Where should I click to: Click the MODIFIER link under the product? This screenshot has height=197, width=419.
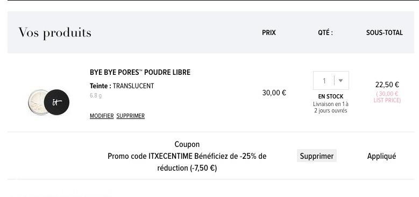point(102,116)
